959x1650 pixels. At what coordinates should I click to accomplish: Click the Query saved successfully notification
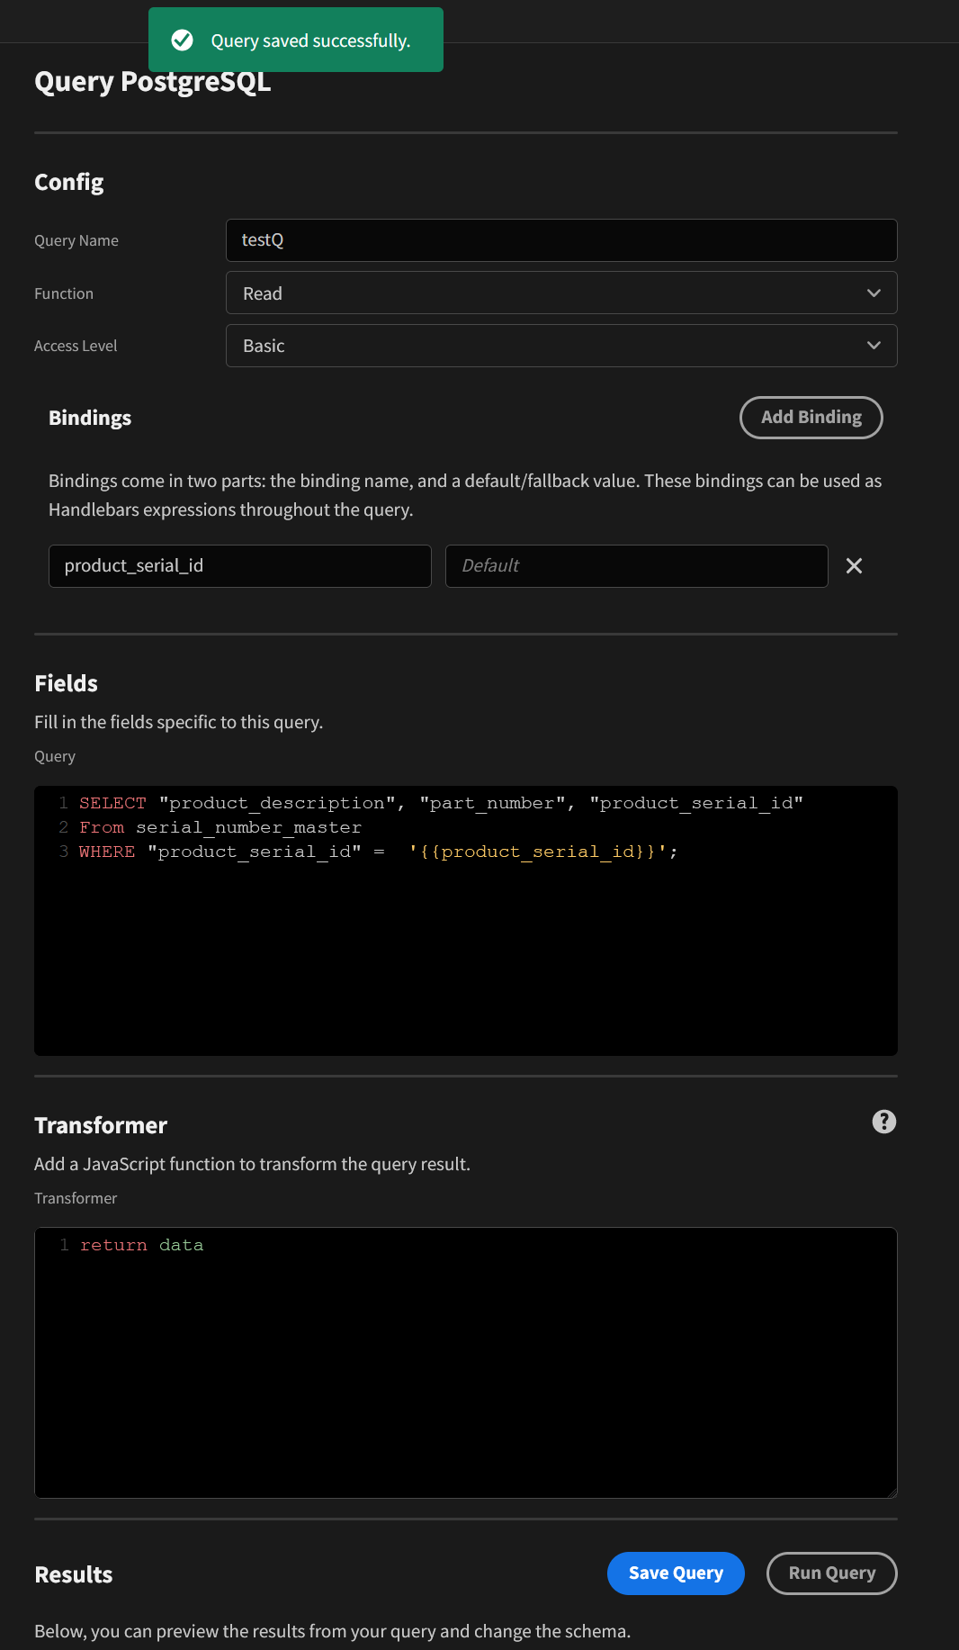click(296, 40)
